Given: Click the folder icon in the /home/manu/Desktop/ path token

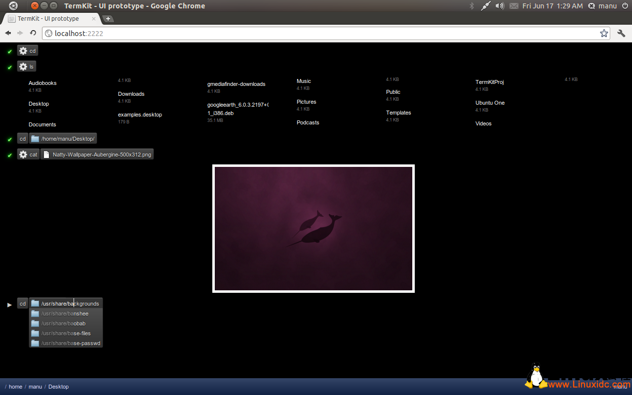Looking at the screenshot, I should coord(34,139).
